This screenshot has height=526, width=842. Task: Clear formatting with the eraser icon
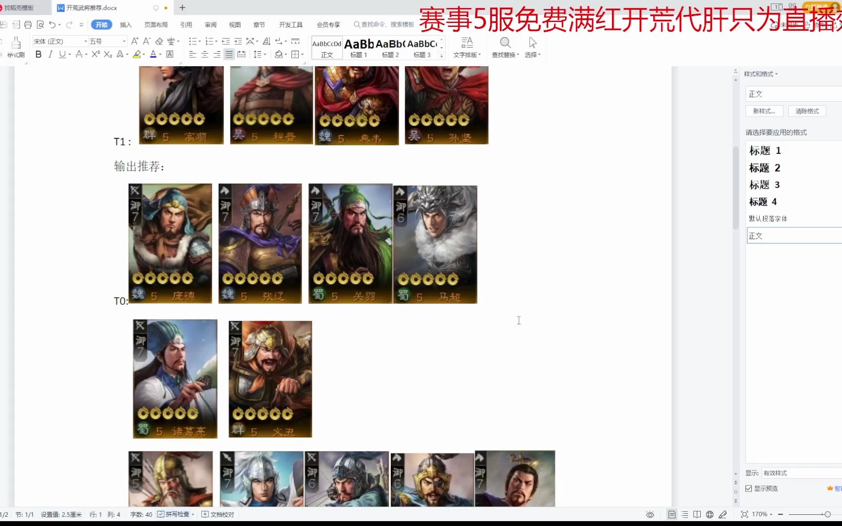[159, 41]
